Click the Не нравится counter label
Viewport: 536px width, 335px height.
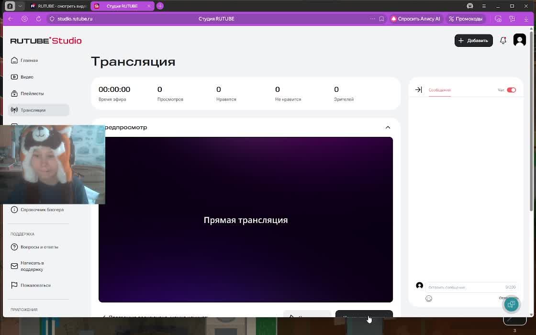[288, 100]
